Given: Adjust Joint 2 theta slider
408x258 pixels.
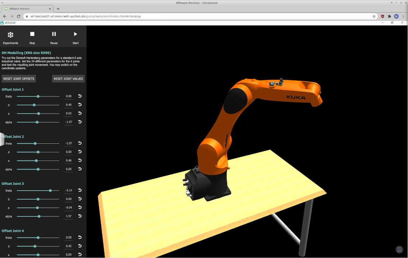Looking at the screenshot, I should tap(38, 143).
